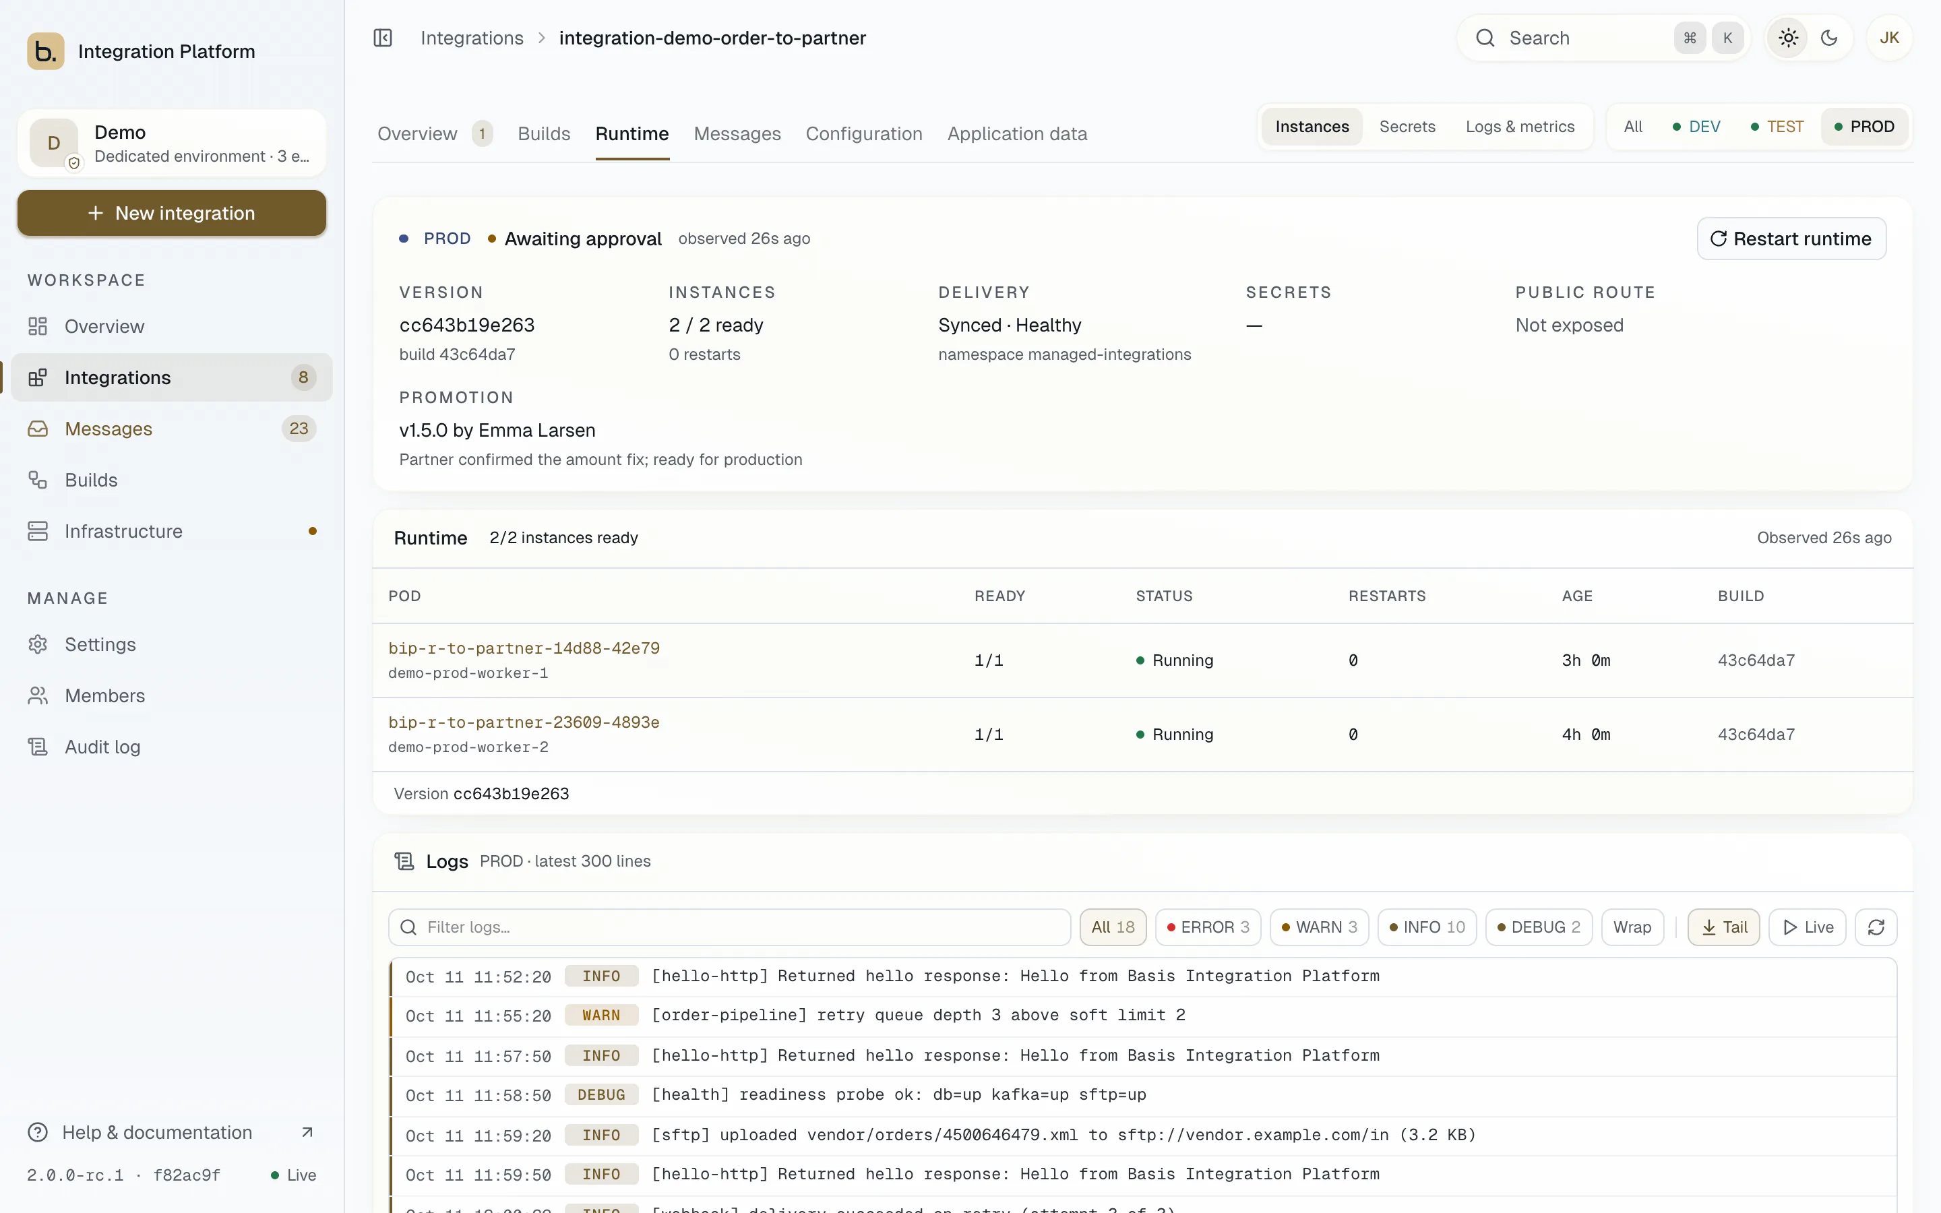Filter environments to All

[x=1633, y=127]
